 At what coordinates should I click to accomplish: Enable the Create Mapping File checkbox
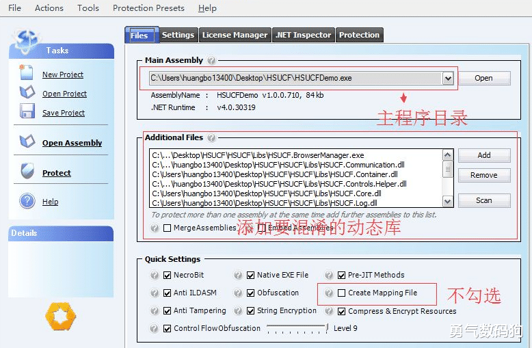(341, 293)
